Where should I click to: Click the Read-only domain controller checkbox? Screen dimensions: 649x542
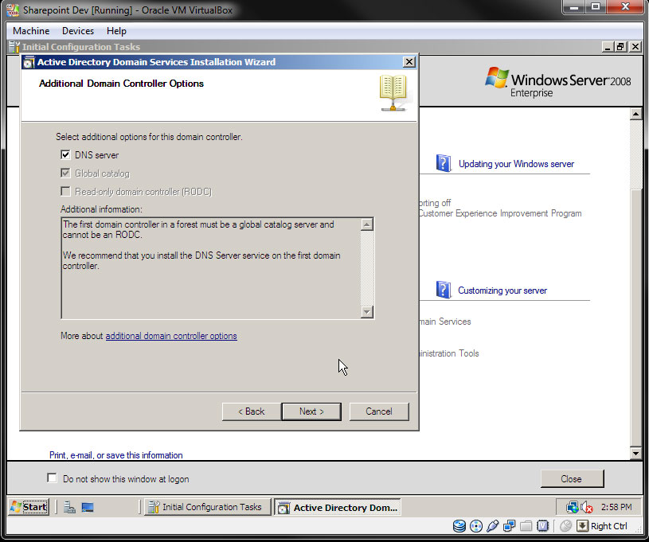(x=65, y=191)
